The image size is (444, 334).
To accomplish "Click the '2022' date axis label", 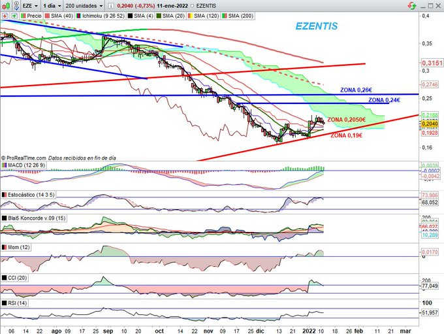I will [309, 331].
